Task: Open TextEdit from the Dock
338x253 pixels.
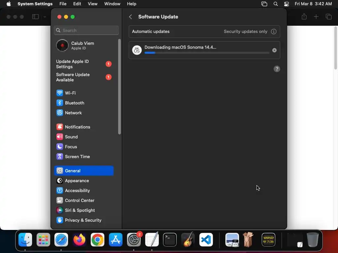Action: coord(152,239)
